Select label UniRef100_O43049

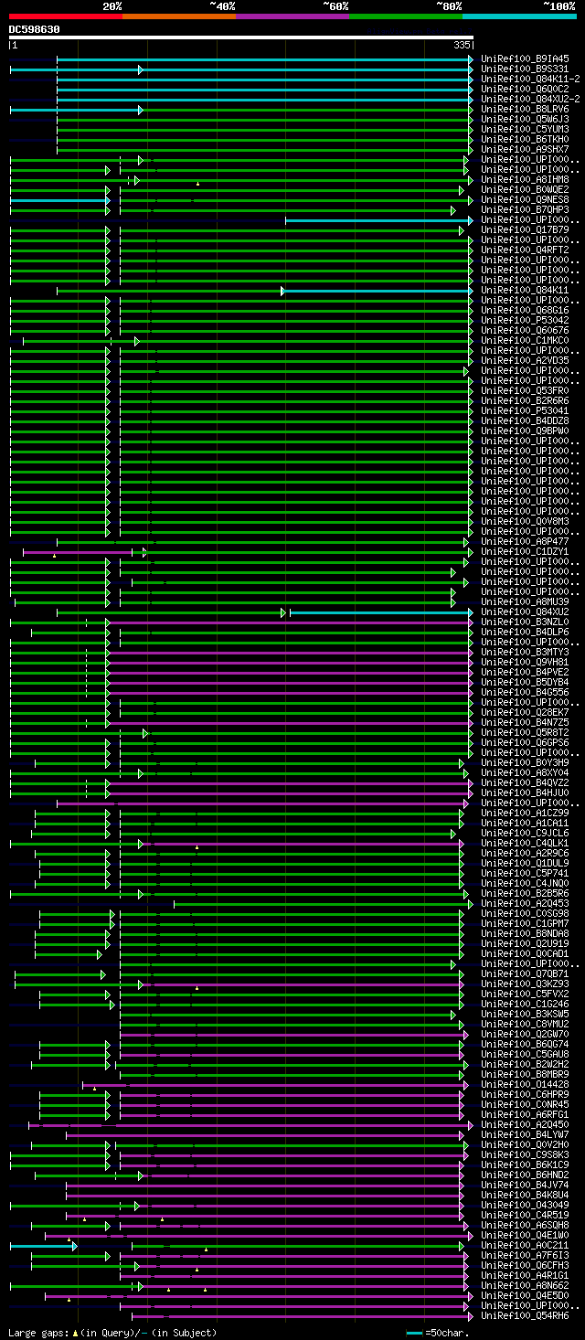525,1205
